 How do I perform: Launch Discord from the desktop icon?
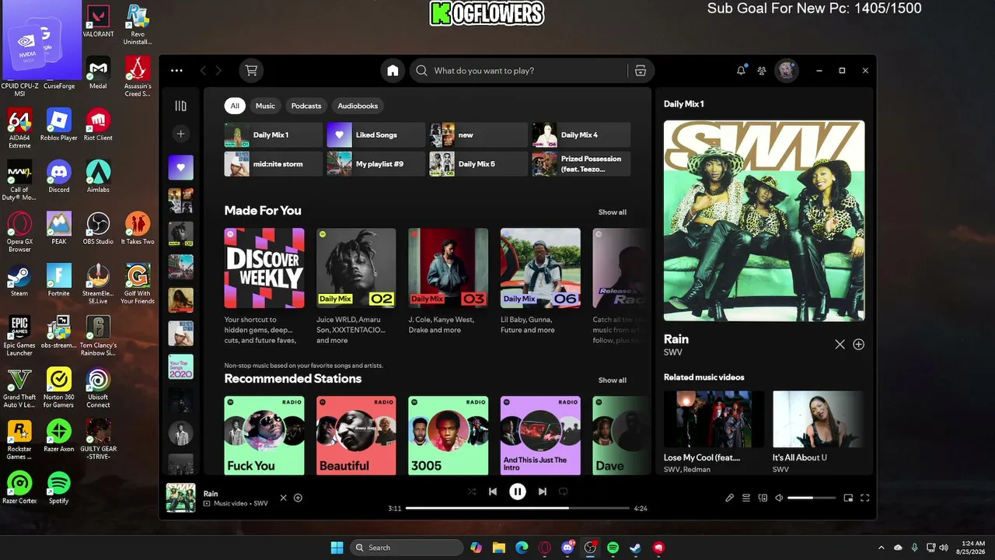click(59, 176)
